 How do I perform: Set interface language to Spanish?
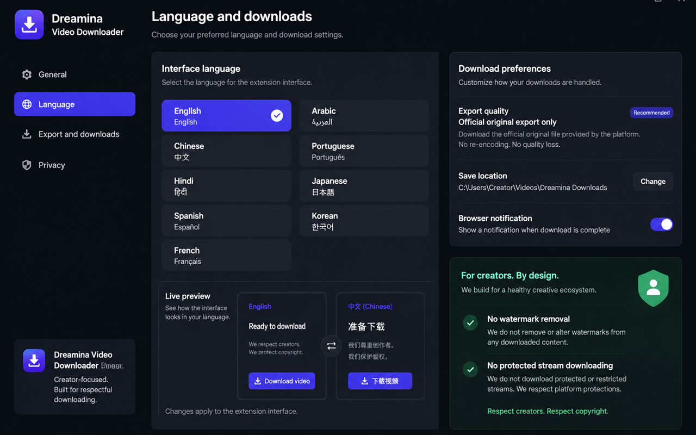point(226,220)
